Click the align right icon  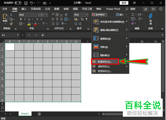tap(61, 19)
